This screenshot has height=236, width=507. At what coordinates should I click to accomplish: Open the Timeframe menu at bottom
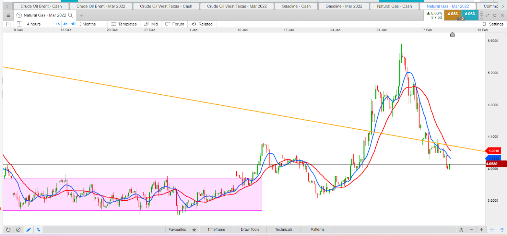216,230
